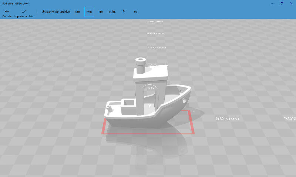
Task: Minimize the 3D Builder window
Action: [x=272, y=3]
